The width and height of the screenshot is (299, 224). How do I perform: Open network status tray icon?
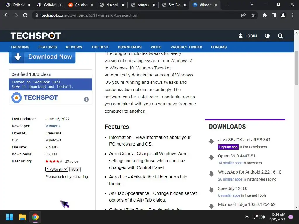coord(255,217)
